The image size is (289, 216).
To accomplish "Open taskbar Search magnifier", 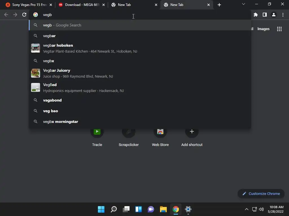I will pyautogui.click(x=114, y=209).
